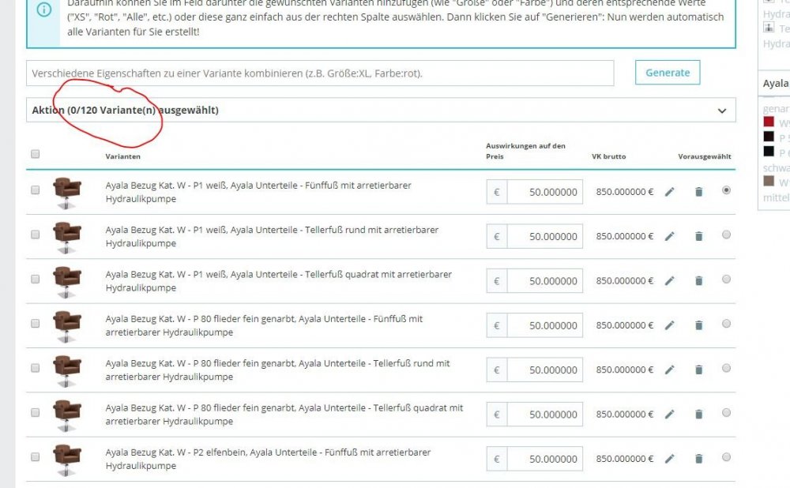Open chair thumbnail of P2 elfenbein Fünffuß
The width and height of the screenshot is (790, 488).
tap(66, 460)
